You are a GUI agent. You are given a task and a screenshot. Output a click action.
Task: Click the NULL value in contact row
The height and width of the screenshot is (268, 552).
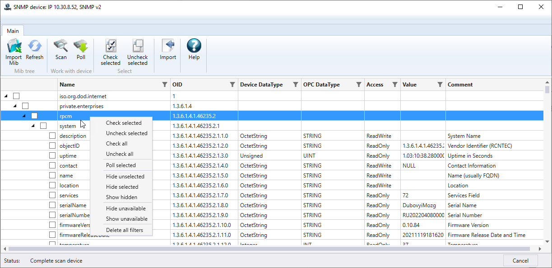(409, 166)
